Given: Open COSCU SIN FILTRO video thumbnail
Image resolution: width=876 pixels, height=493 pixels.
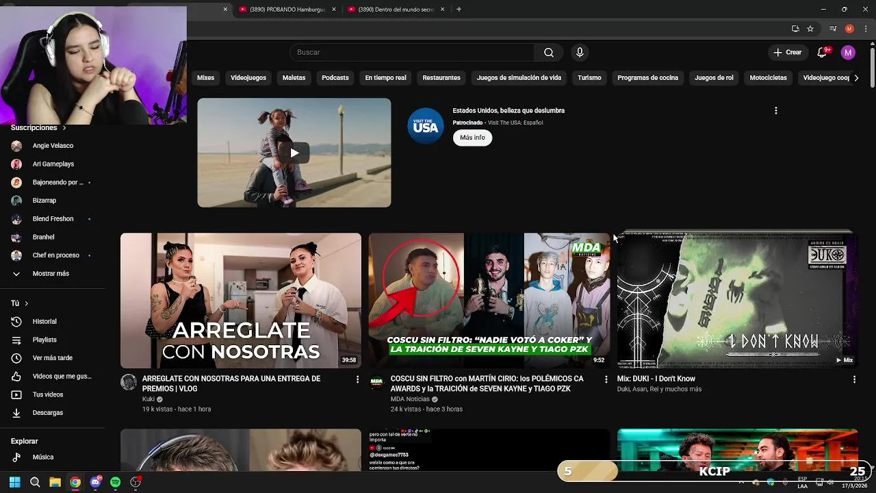Looking at the screenshot, I should [x=489, y=301].
